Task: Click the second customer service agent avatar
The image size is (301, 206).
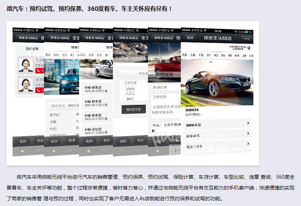Action: pos(26,85)
